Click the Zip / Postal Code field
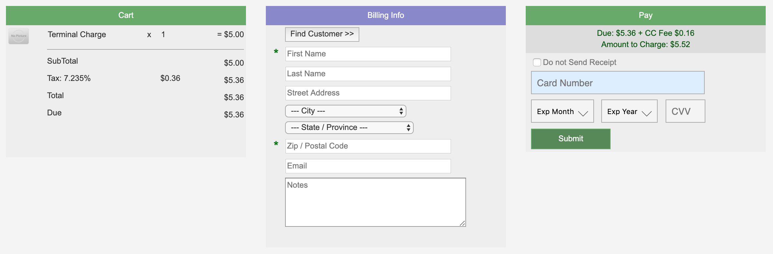This screenshot has height=254, width=773. click(x=368, y=146)
